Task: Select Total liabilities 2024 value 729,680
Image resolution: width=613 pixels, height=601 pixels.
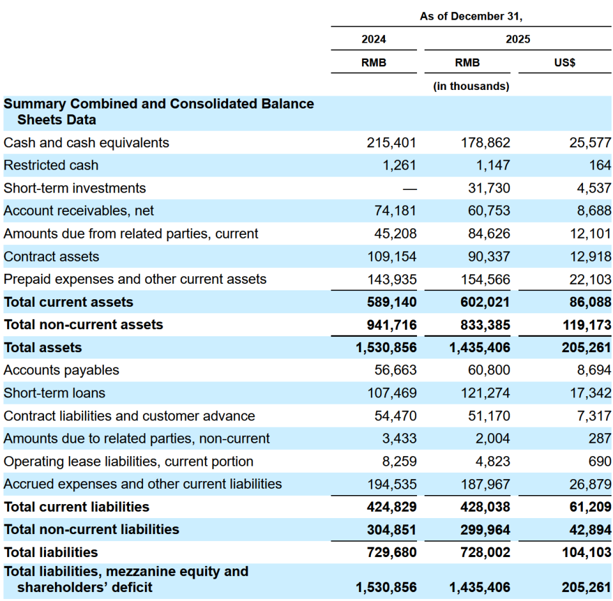Action: [391, 553]
